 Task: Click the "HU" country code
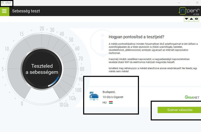[105, 102]
